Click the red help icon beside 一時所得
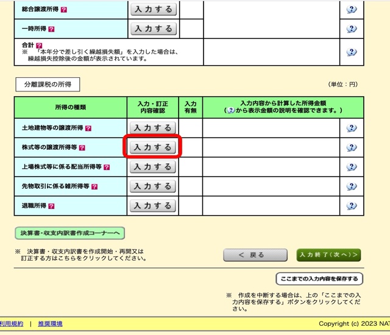The height and width of the screenshot is (335, 390). pos(51,29)
